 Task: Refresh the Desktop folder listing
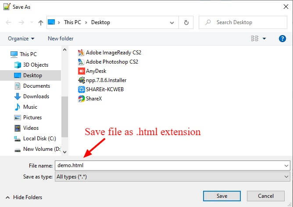point(186,22)
